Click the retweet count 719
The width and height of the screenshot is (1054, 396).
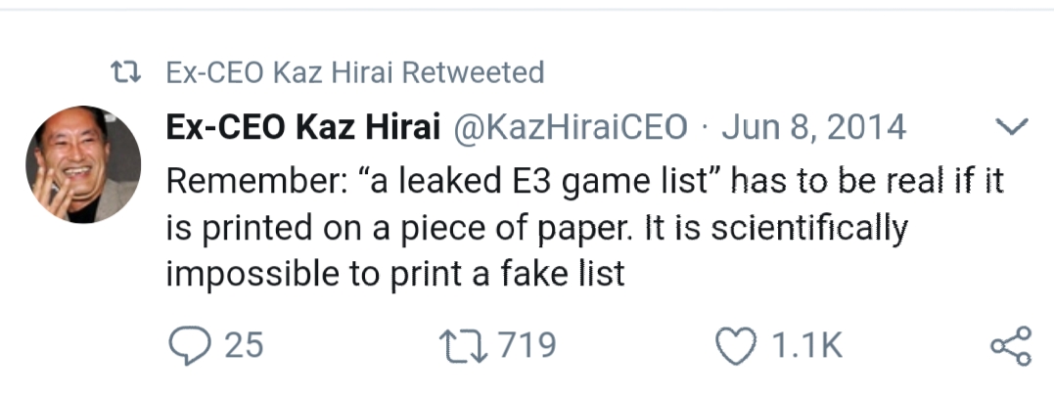click(527, 345)
